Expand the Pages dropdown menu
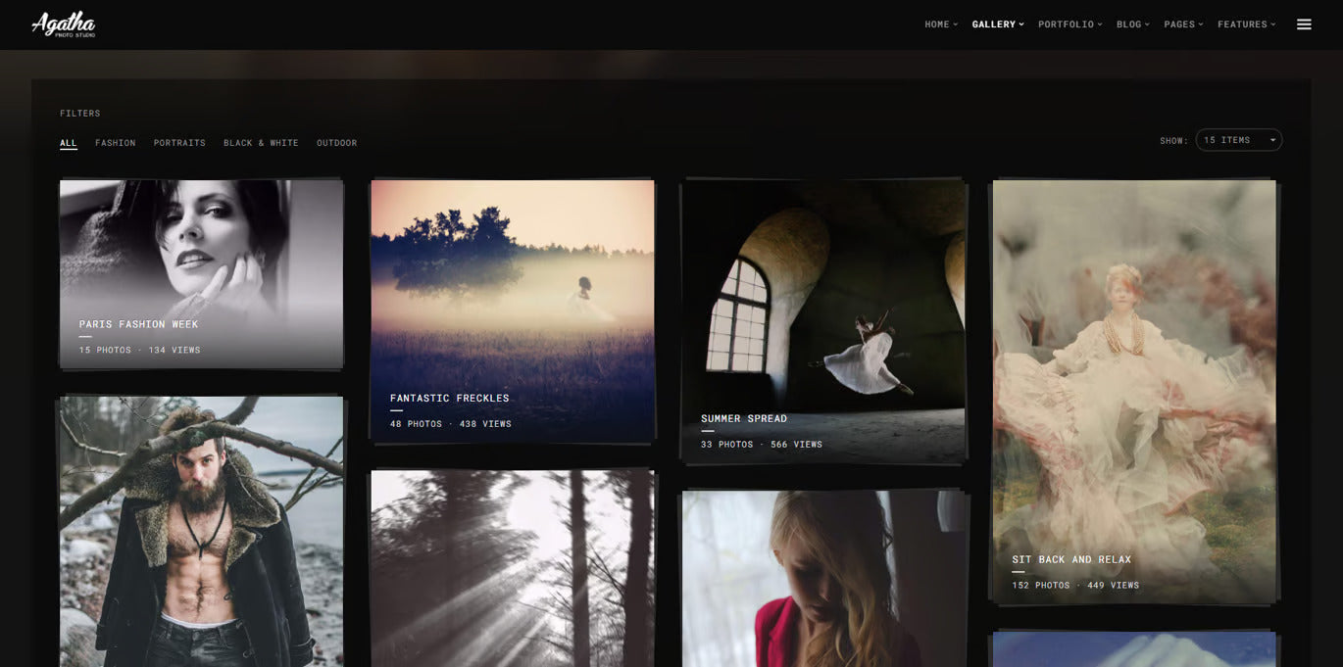This screenshot has height=667, width=1343. pyautogui.click(x=1183, y=24)
